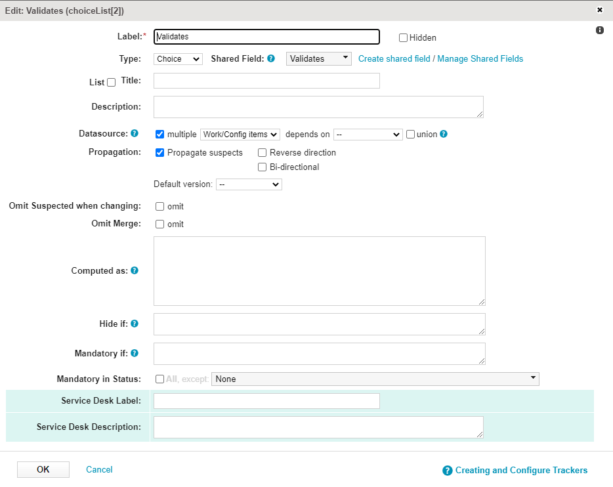
Task: Click the info icon at top right
Action: (600, 30)
